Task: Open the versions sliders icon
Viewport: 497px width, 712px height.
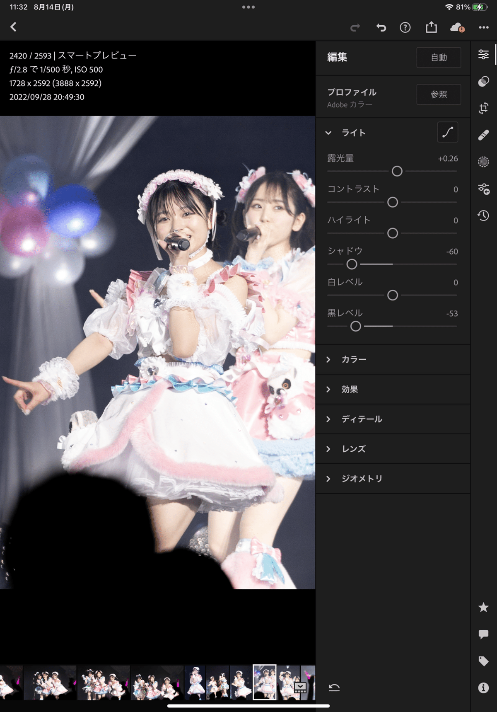Action: 483,189
